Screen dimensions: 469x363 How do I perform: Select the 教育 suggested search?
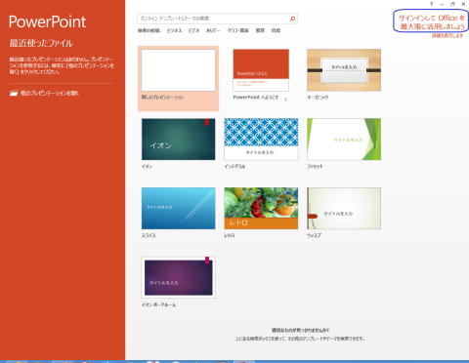pyautogui.click(x=260, y=30)
